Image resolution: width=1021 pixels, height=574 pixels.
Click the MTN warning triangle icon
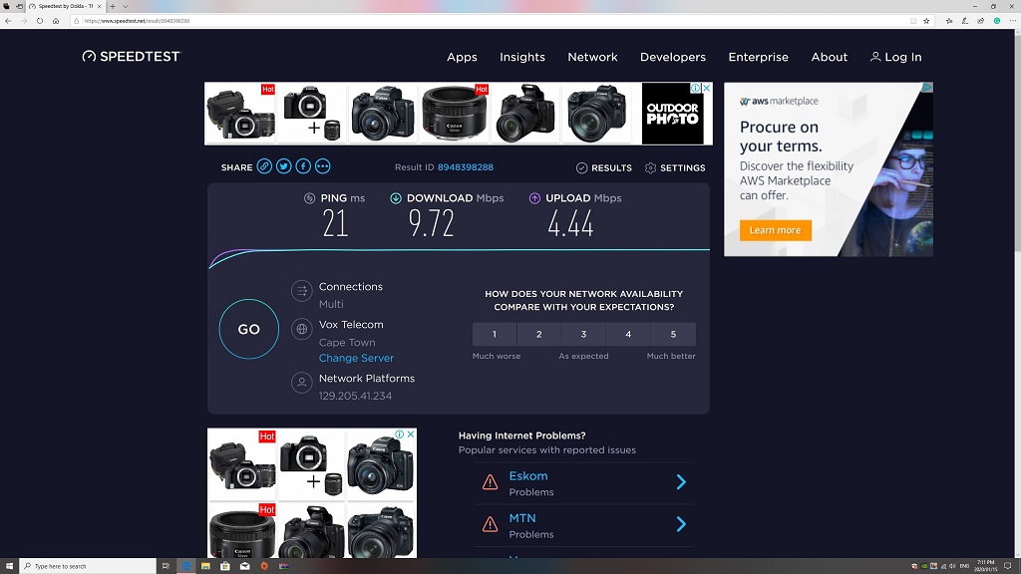[490, 524]
